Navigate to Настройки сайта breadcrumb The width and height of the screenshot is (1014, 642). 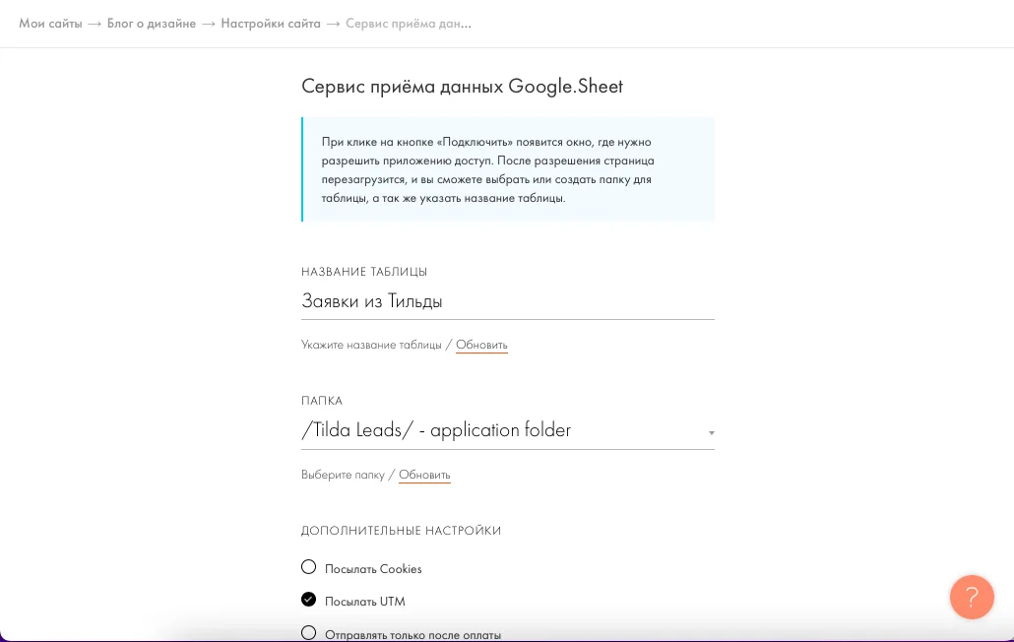[271, 24]
